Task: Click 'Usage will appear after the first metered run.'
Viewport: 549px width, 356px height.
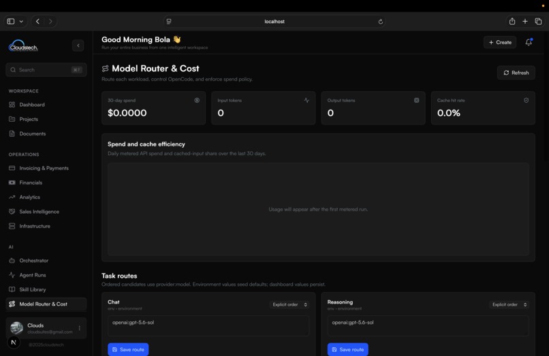Action: pos(318,210)
